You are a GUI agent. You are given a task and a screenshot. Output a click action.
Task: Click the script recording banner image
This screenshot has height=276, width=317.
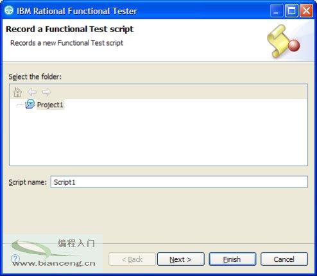click(x=284, y=41)
